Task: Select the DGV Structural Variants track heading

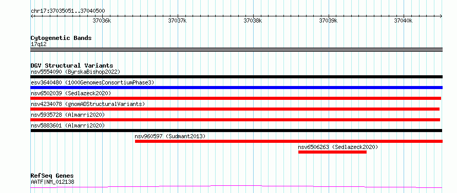Action: pos(72,66)
